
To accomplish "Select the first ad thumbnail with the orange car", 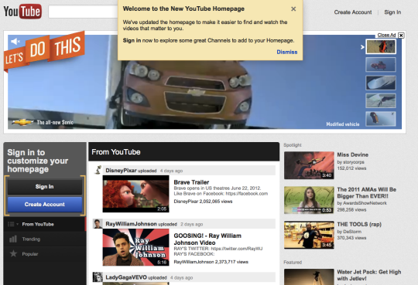I will [x=381, y=46].
